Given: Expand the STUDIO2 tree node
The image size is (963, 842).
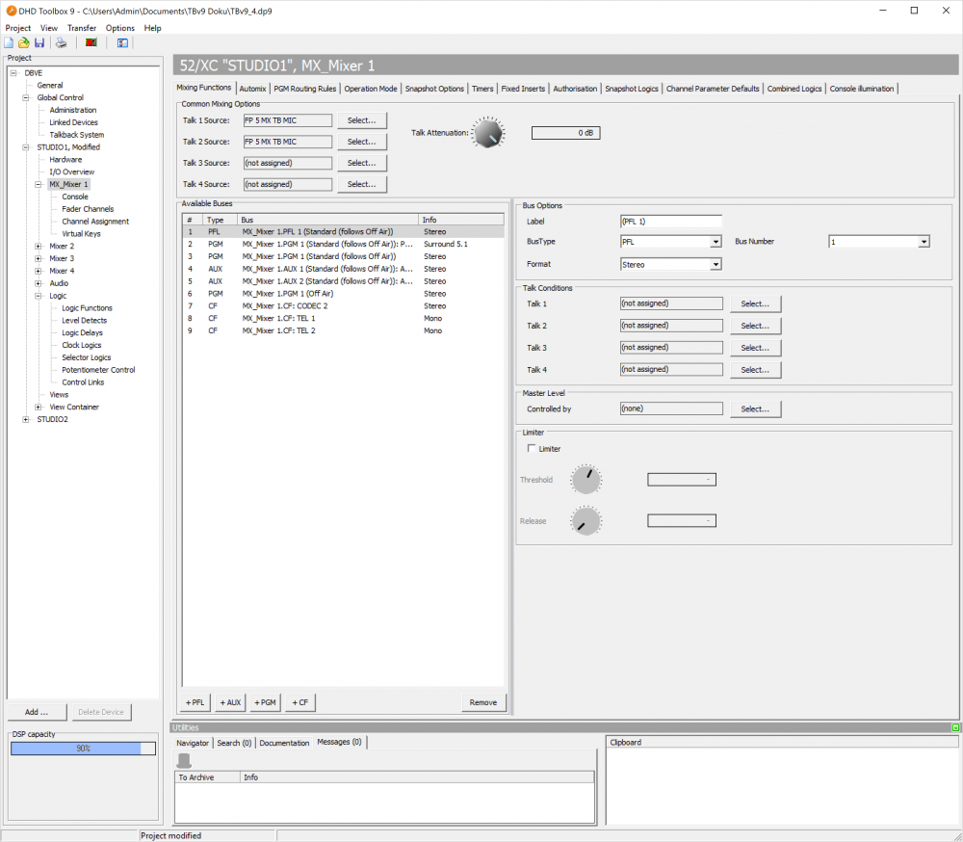Looking at the screenshot, I should coord(27,419).
